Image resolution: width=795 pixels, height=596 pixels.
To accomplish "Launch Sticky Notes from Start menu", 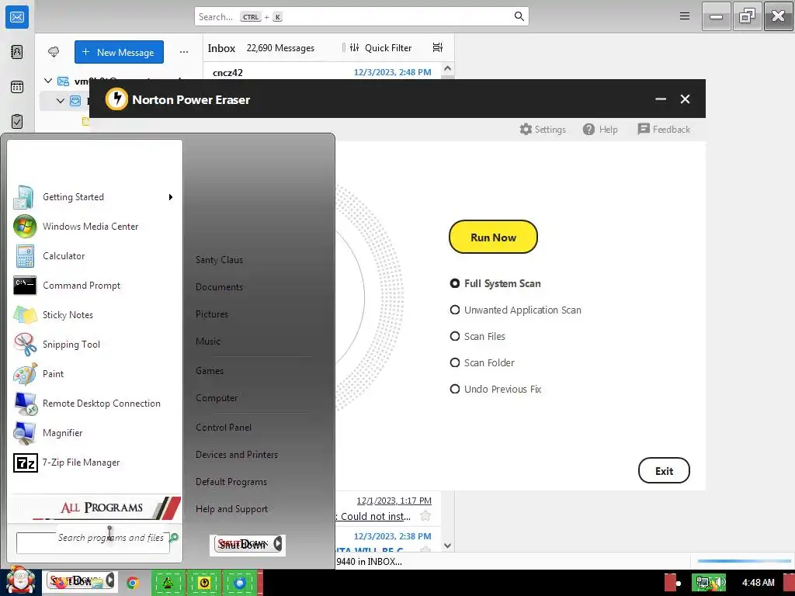I will (94, 315).
